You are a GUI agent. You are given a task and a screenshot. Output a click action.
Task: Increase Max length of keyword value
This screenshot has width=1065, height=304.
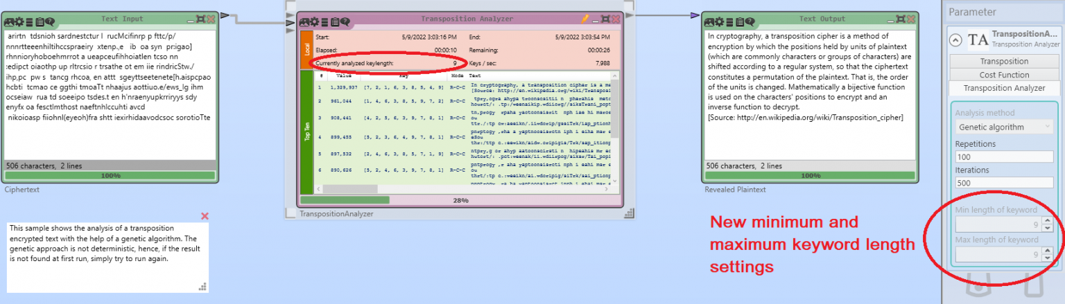tap(1048, 251)
